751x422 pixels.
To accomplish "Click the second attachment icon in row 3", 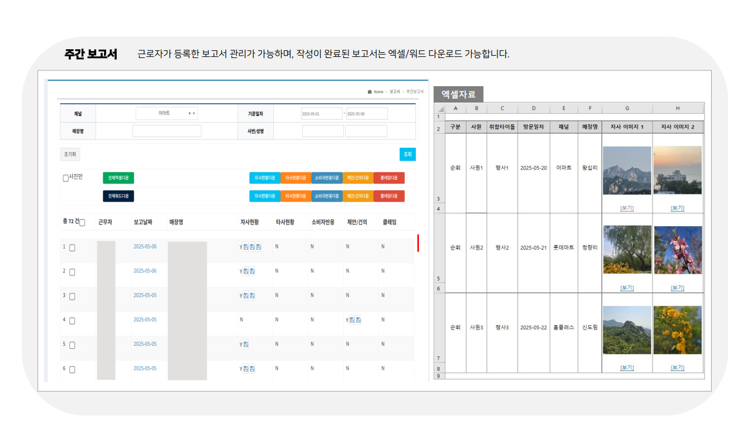I will (253, 295).
